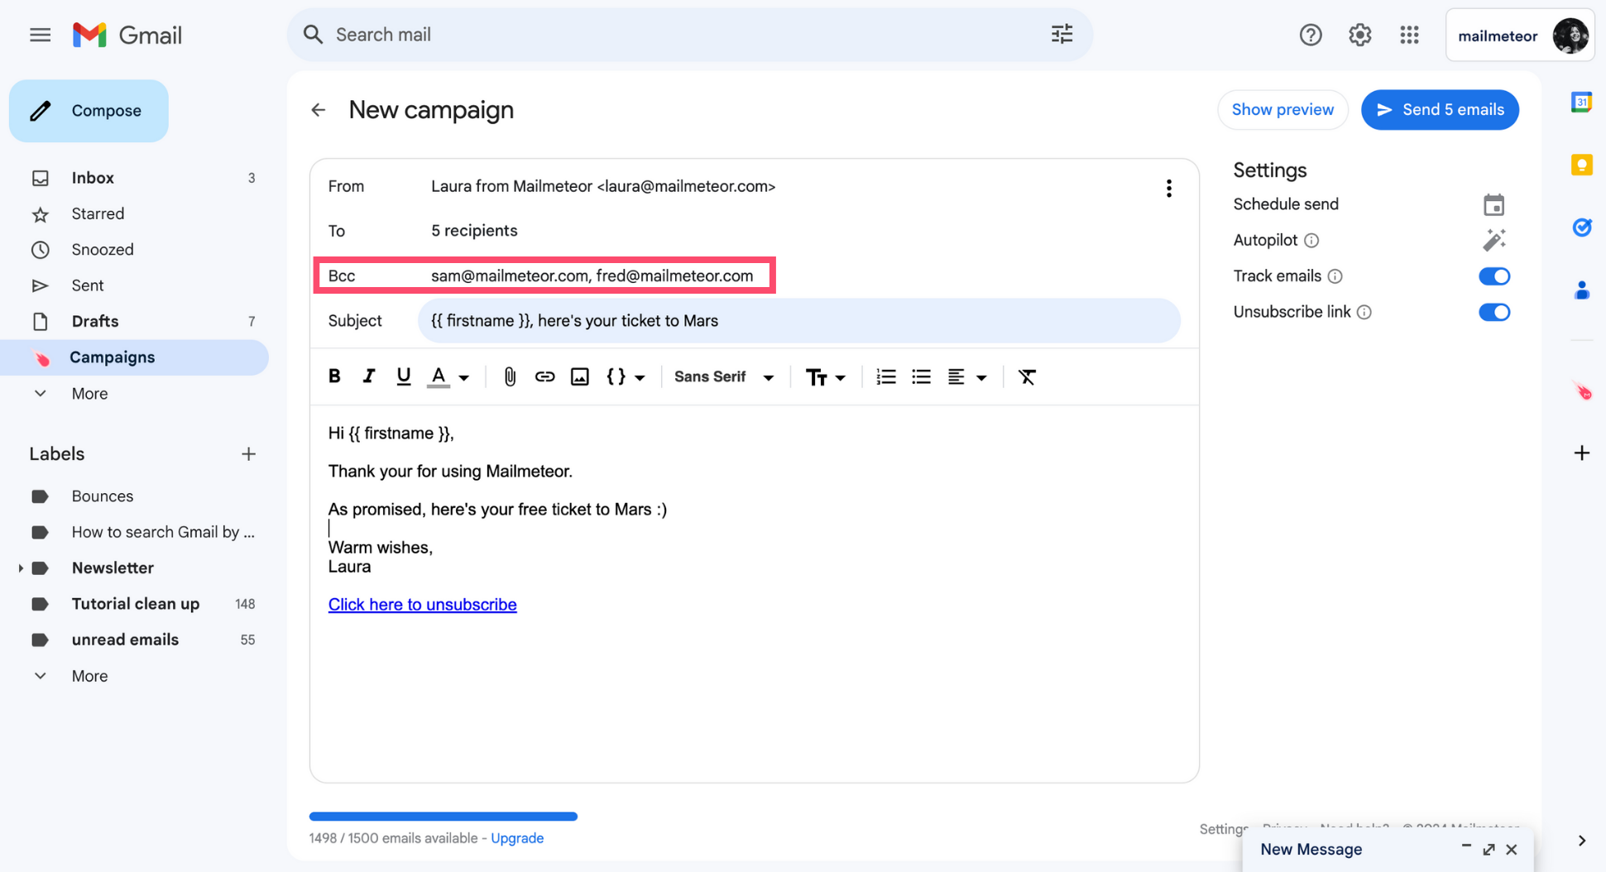
Task: Open Google Calendar in the side panel
Action: coord(1581,102)
